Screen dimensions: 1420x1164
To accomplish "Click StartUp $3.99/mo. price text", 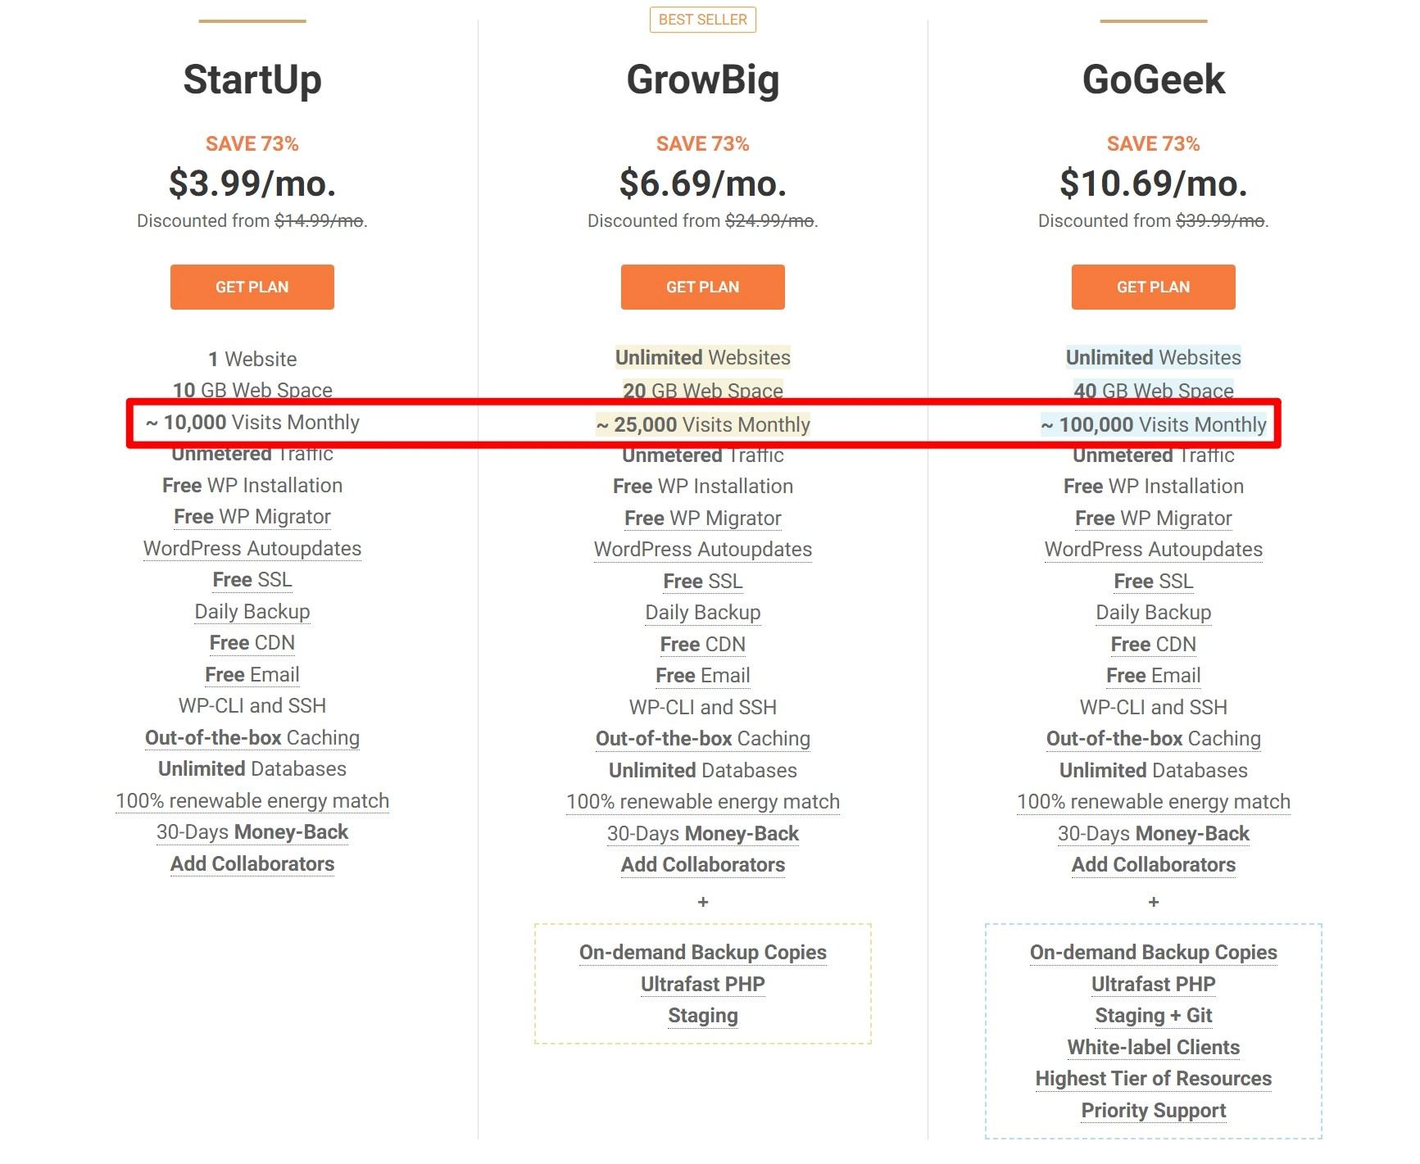I will [252, 183].
